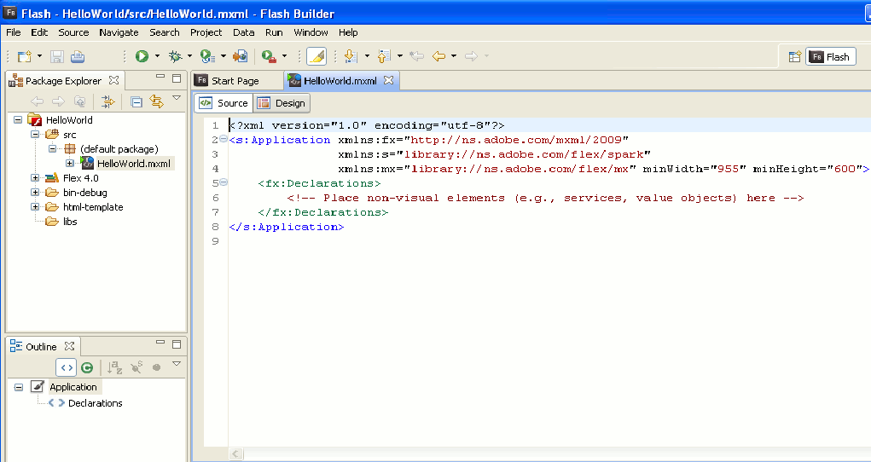Expand the bin-debug folder
The height and width of the screenshot is (462, 871).
(x=35, y=192)
